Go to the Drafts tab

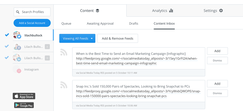(133, 23)
